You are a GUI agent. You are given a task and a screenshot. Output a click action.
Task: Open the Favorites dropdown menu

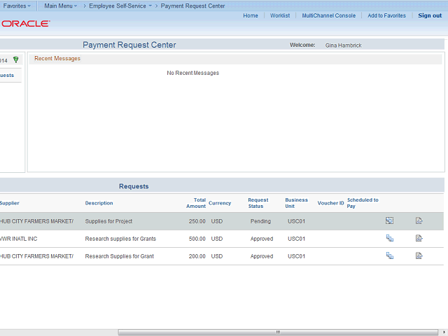pos(17,6)
